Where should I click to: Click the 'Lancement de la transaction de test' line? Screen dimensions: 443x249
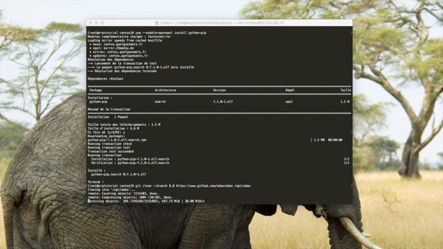122,64
